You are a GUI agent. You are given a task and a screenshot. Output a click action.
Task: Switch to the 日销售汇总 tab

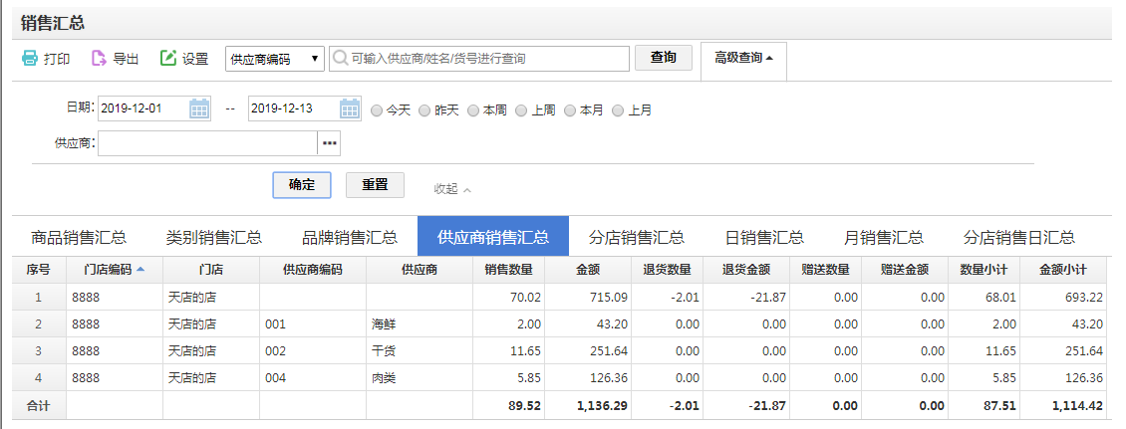765,237
